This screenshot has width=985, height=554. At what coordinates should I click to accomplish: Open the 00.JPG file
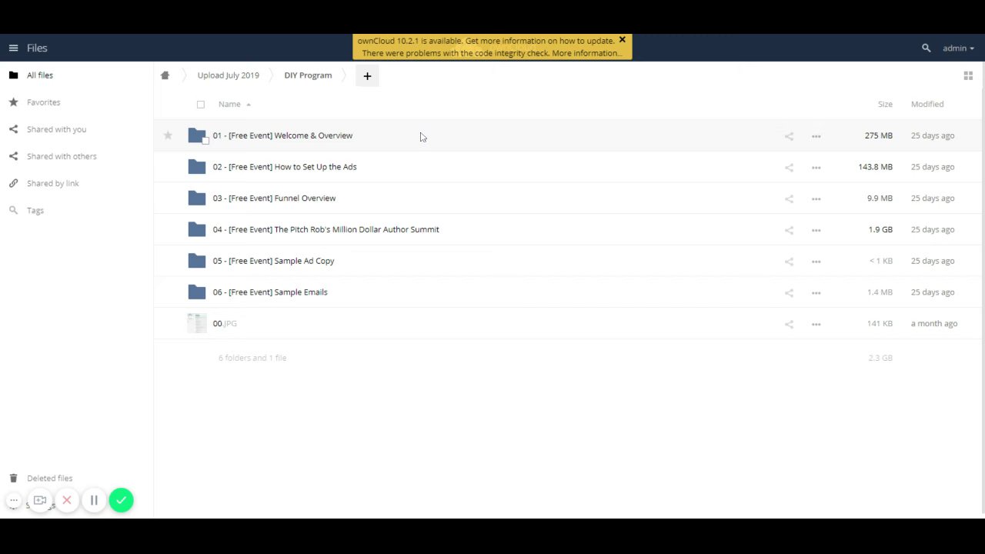[225, 324]
